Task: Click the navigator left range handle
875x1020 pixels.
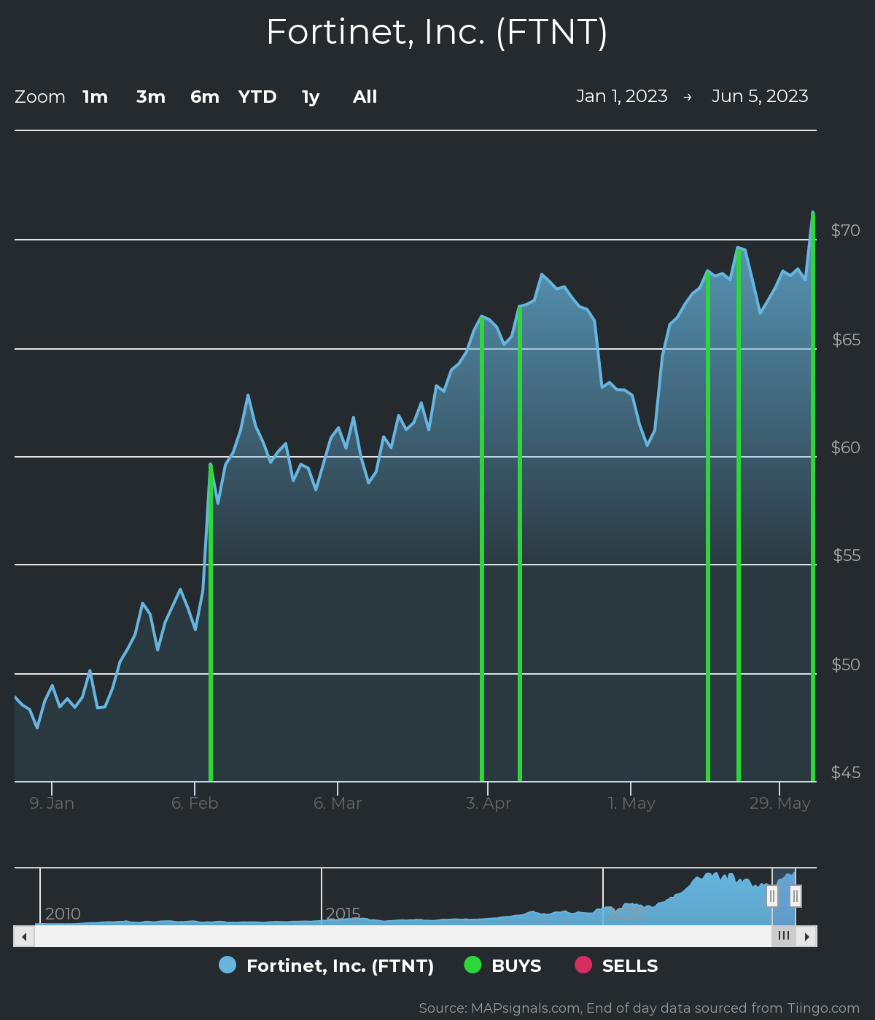Action: 772,895
